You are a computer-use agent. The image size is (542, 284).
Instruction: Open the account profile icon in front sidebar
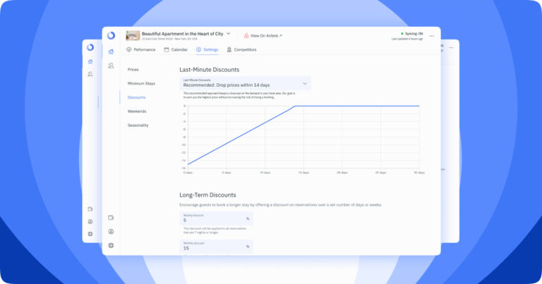[x=111, y=232]
